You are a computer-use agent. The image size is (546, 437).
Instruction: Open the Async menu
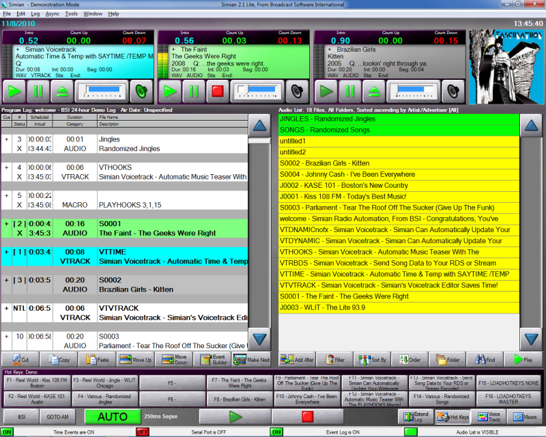[53, 14]
